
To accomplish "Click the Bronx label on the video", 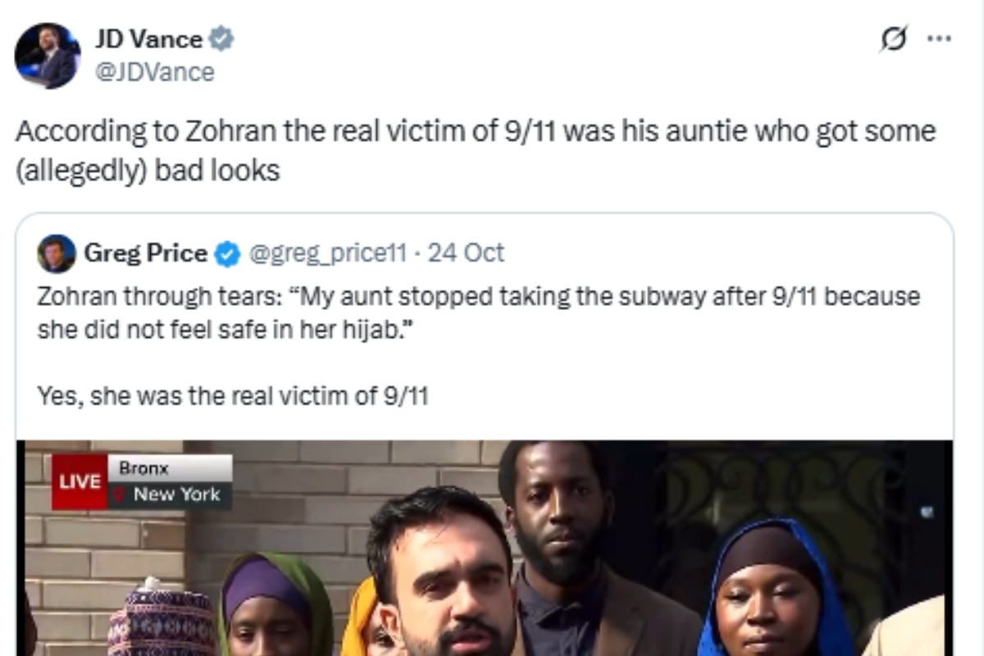I will coord(143,469).
